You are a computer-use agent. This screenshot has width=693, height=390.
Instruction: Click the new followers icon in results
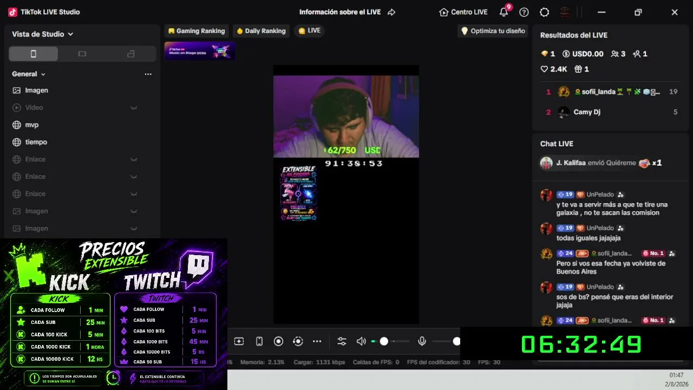pyautogui.click(x=640, y=54)
